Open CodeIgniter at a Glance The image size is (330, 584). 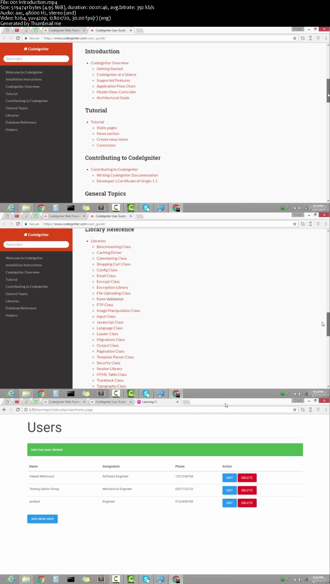click(x=116, y=74)
